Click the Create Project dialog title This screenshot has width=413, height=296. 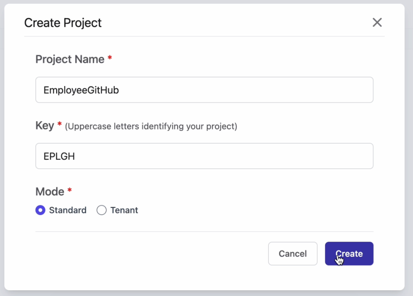point(63,23)
